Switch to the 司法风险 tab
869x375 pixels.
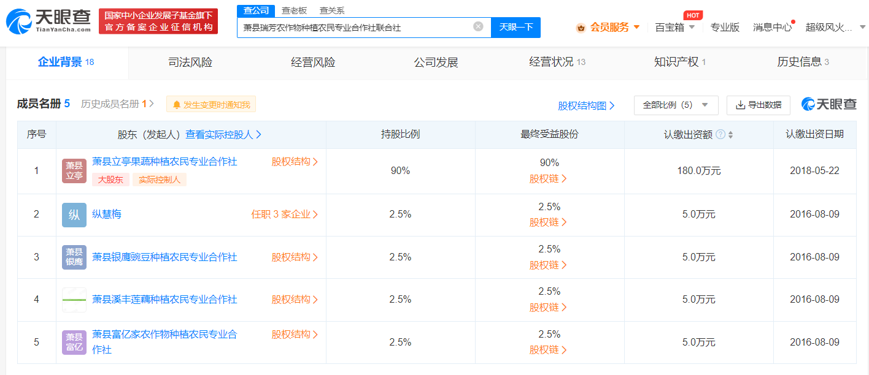(x=190, y=62)
